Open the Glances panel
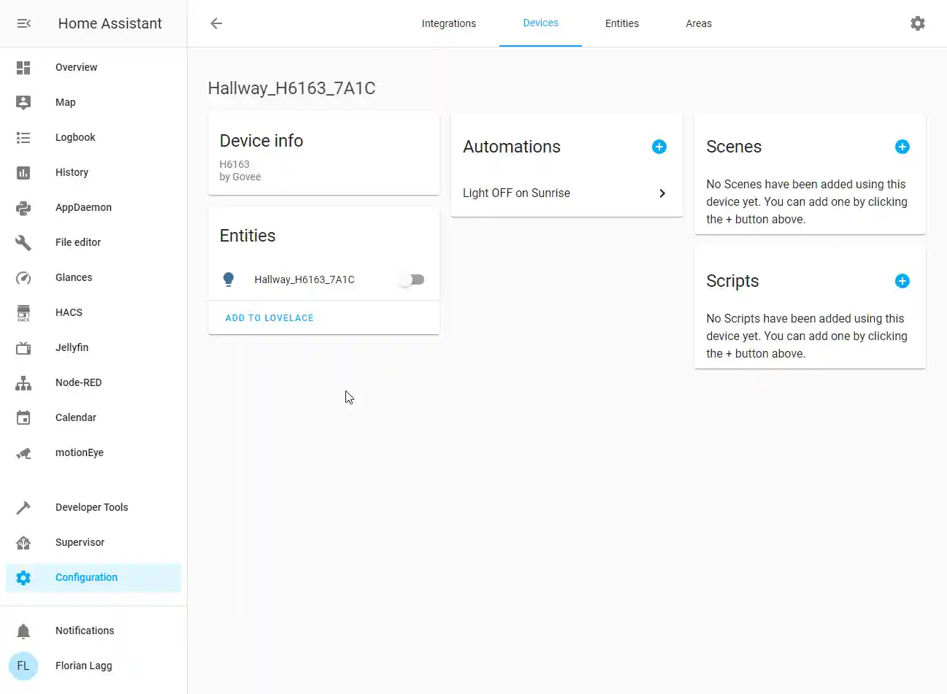The image size is (947, 694). 73,277
